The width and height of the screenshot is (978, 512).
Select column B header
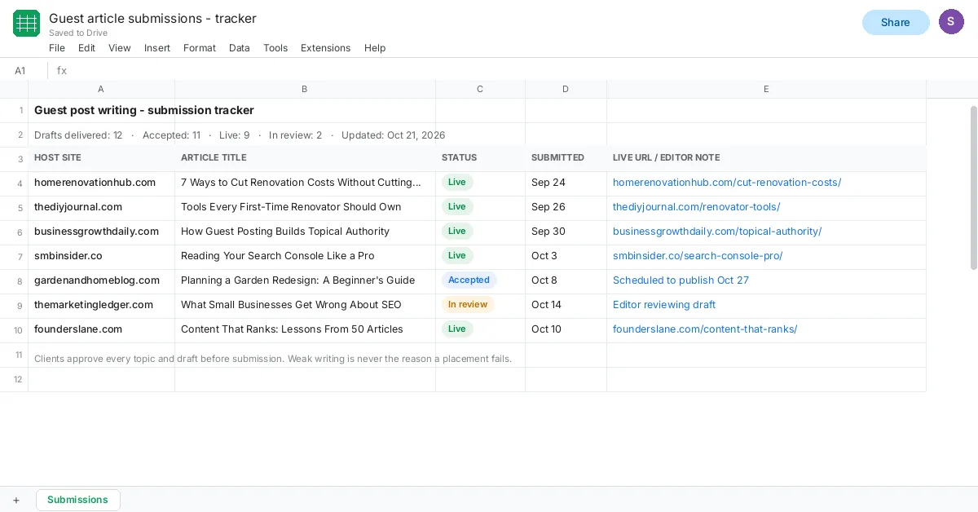[305, 89]
